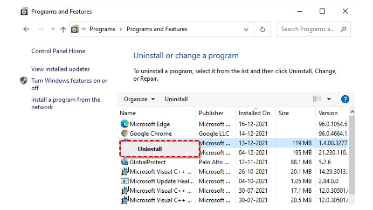
Task: Click the 119 MB size cell
Action: tap(302, 143)
